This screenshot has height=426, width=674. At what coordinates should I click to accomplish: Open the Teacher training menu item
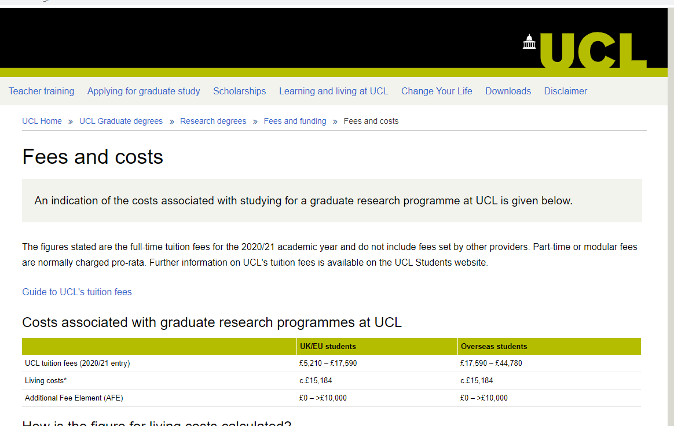pyautogui.click(x=41, y=91)
